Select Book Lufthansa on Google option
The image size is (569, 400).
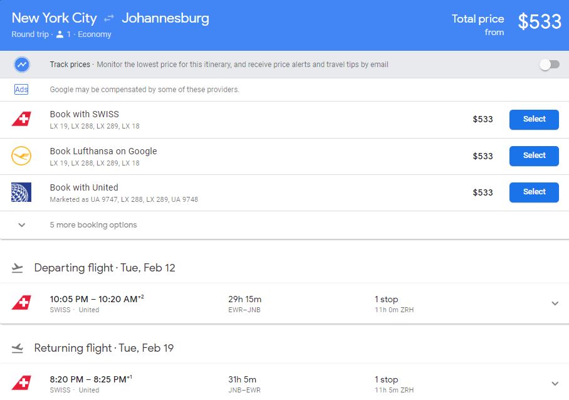534,155
